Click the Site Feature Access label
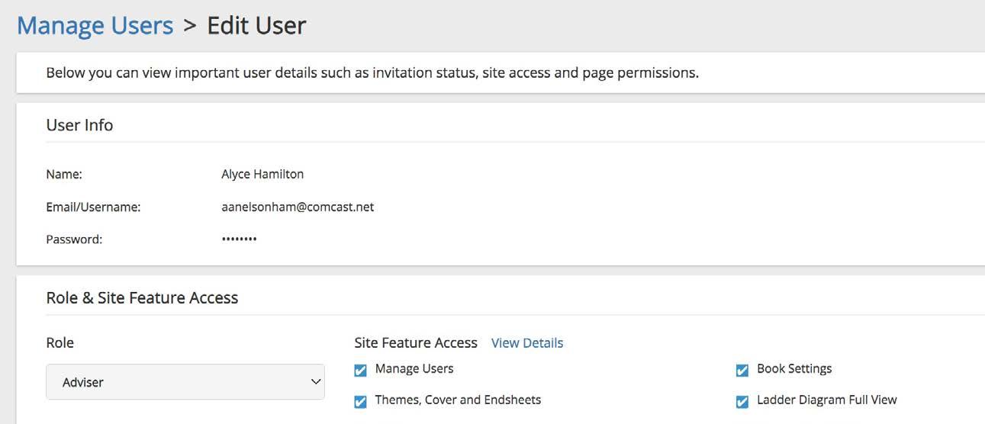Screen dimensions: 985x424 (x=416, y=343)
